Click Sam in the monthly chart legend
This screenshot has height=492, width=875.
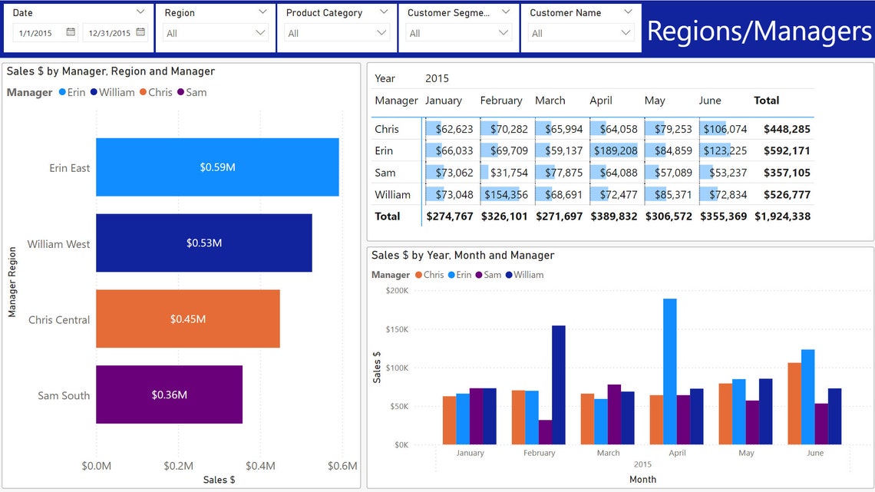click(x=491, y=274)
